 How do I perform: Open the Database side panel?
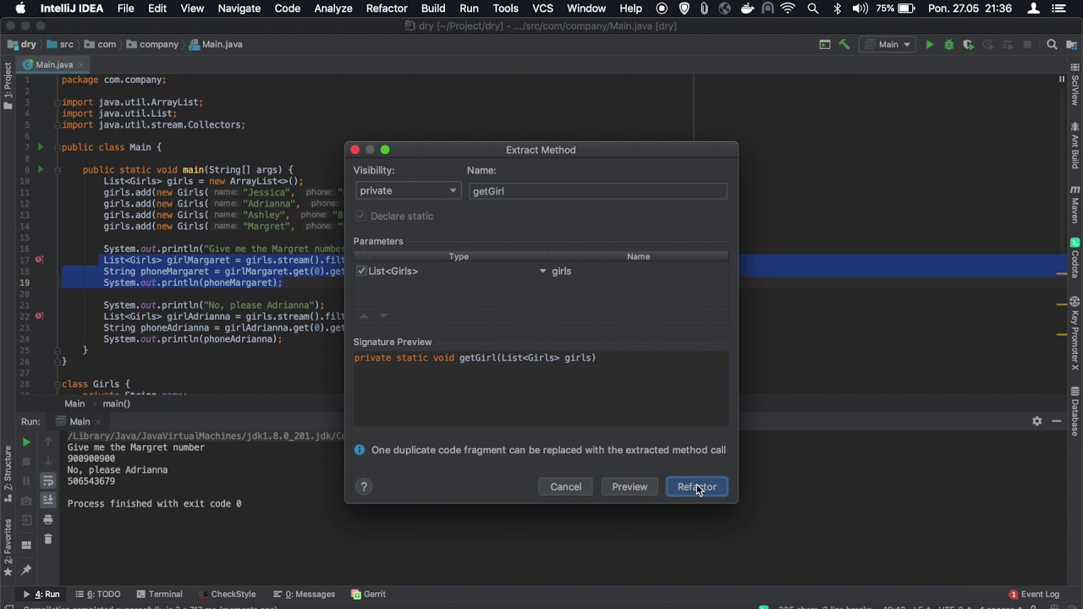pyautogui.click(x=1075, y=411)
